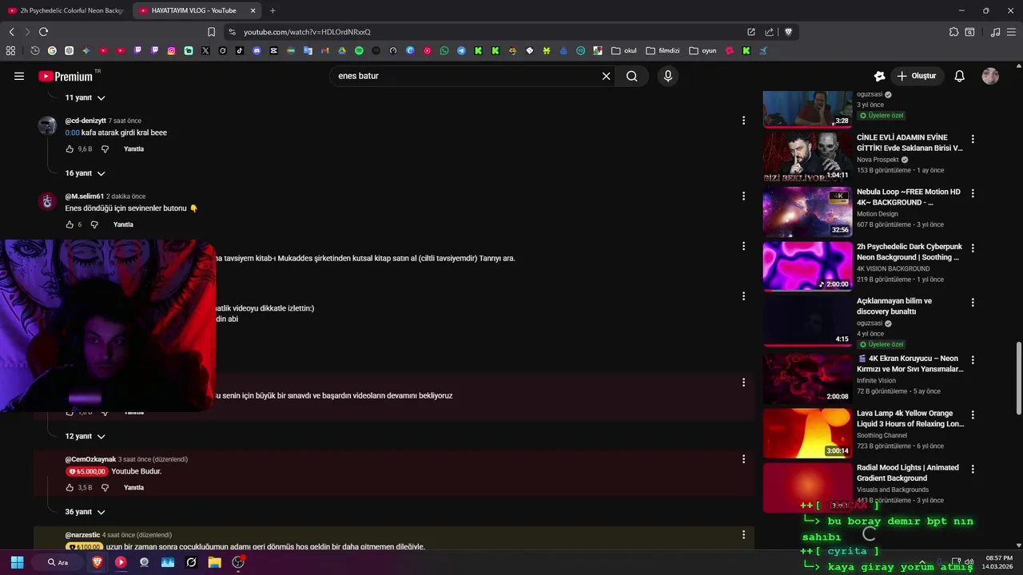Expand the 12 yanıt replies
The height and width of the screenshot is (575, 1023).
[x=85, y=437]
